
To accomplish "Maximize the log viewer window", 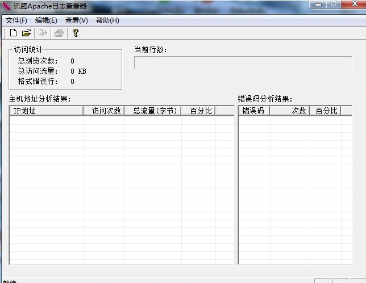I will [x=333, y=5].
